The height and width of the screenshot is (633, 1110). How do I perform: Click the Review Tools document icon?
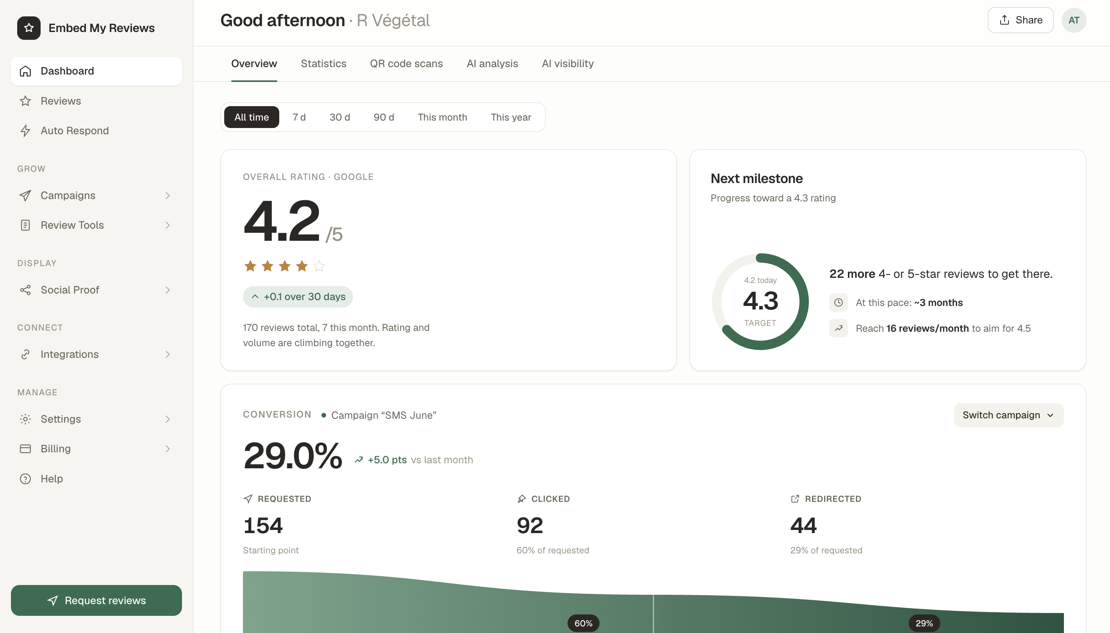pos(25,225)
